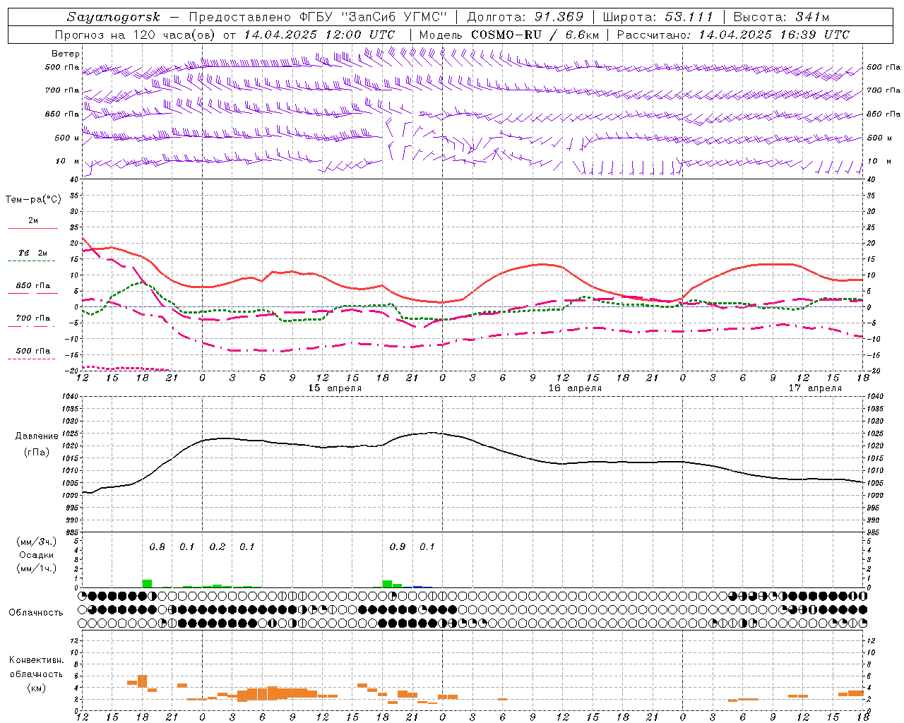904x723 pixels.
Task: Click the 'Тем-ра(°C)' axis title
Action: (x=33, y=200)
